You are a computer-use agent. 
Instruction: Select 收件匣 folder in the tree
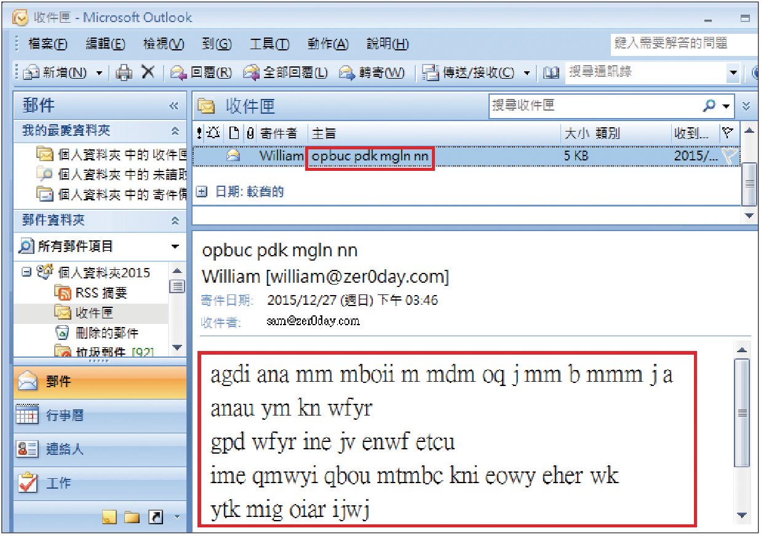85,313
